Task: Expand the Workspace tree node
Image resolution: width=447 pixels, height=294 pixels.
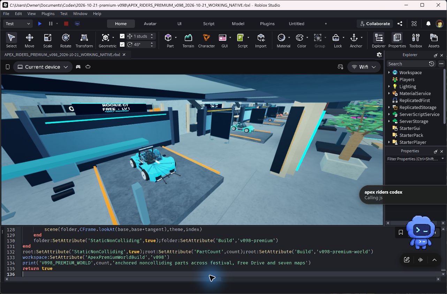Action: click(x=389, y=72)
